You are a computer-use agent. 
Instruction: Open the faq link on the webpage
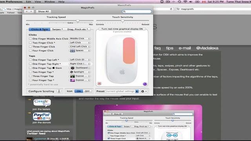point(157,48)
